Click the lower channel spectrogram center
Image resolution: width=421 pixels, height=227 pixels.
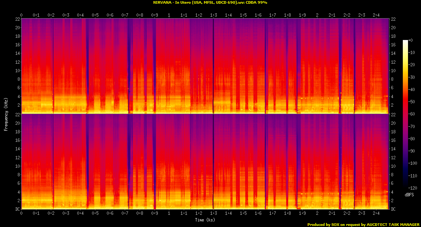[x=205, y=161]
